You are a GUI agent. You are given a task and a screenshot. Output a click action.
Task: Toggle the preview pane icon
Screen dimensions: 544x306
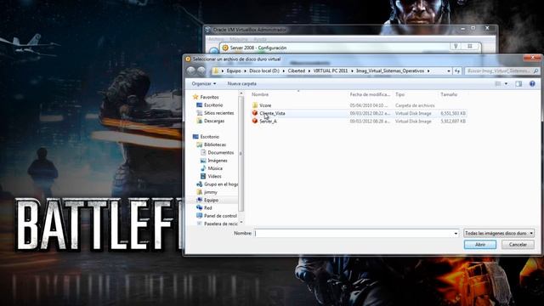(518, 83)
